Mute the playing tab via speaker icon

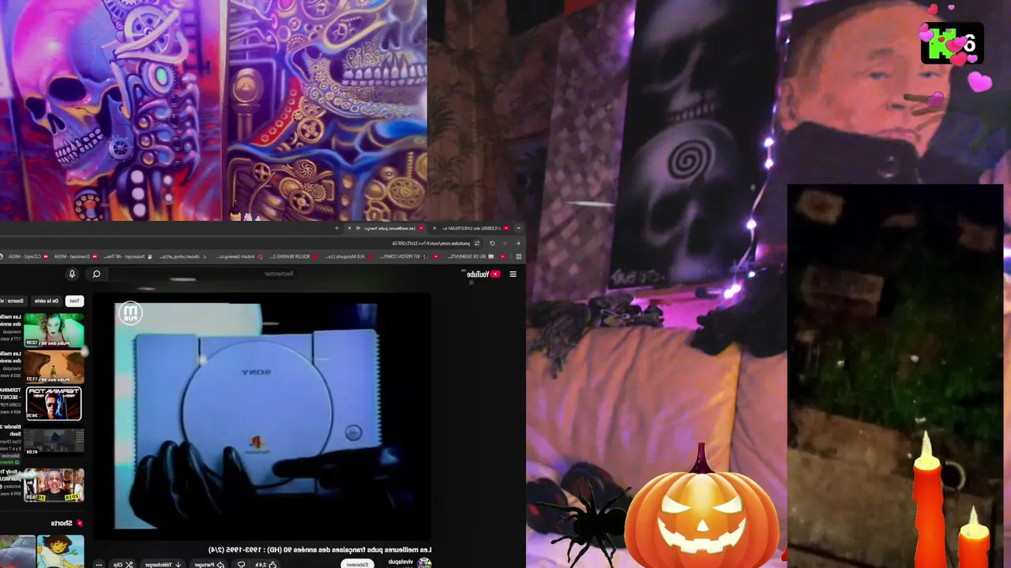(x=358, y=228)
